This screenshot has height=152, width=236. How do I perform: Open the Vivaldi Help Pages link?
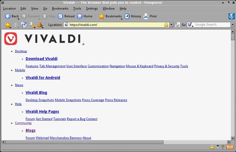click(x=42, y=111)
